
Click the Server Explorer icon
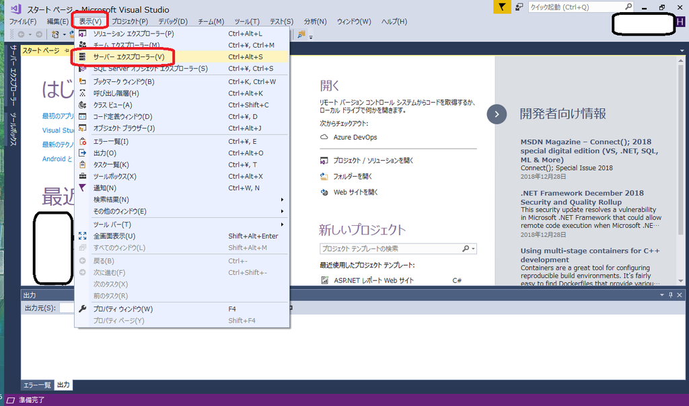pyautogui.click(x=82, y=56)
